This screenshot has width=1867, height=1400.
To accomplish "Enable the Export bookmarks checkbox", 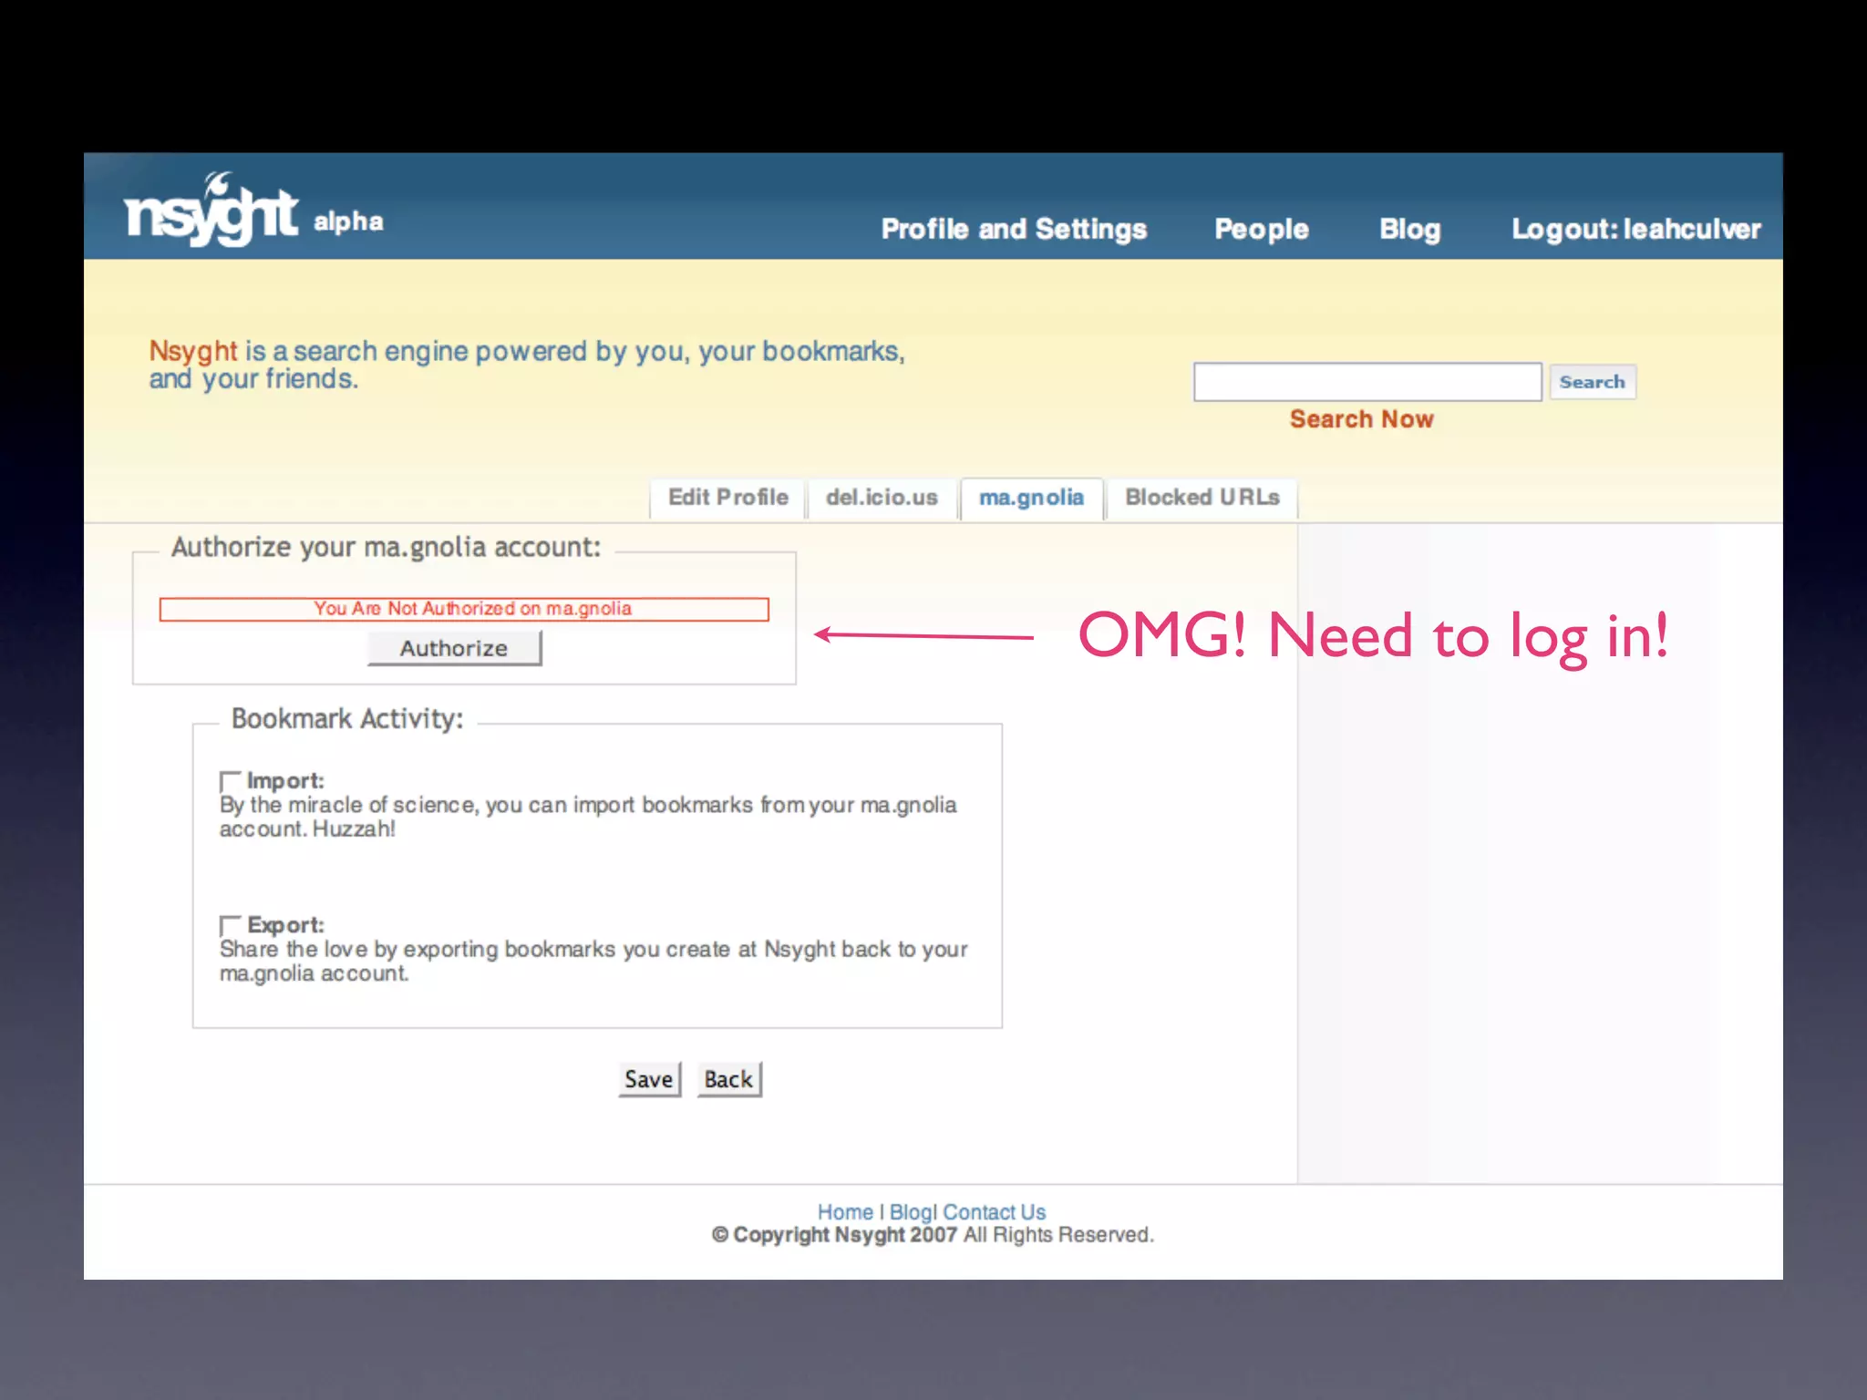I will [x=230, y=926].
